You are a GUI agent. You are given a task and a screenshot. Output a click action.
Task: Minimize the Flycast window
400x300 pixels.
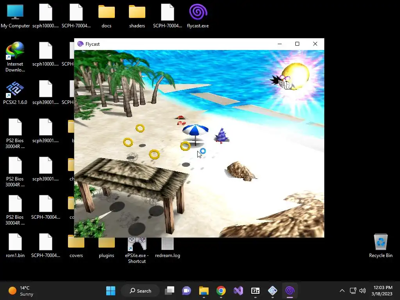coord(280,44)
